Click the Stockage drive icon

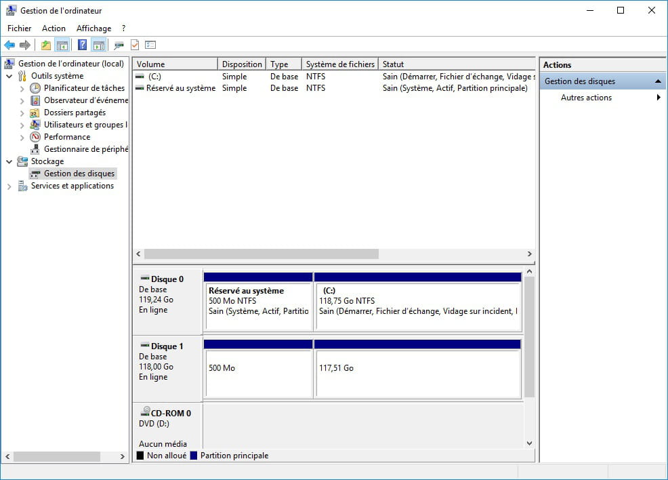[x=22, y=161]
